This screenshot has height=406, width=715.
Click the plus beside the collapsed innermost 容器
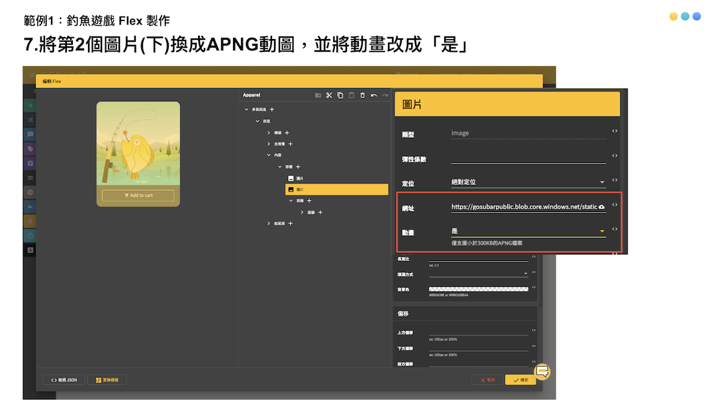point(320,212)
